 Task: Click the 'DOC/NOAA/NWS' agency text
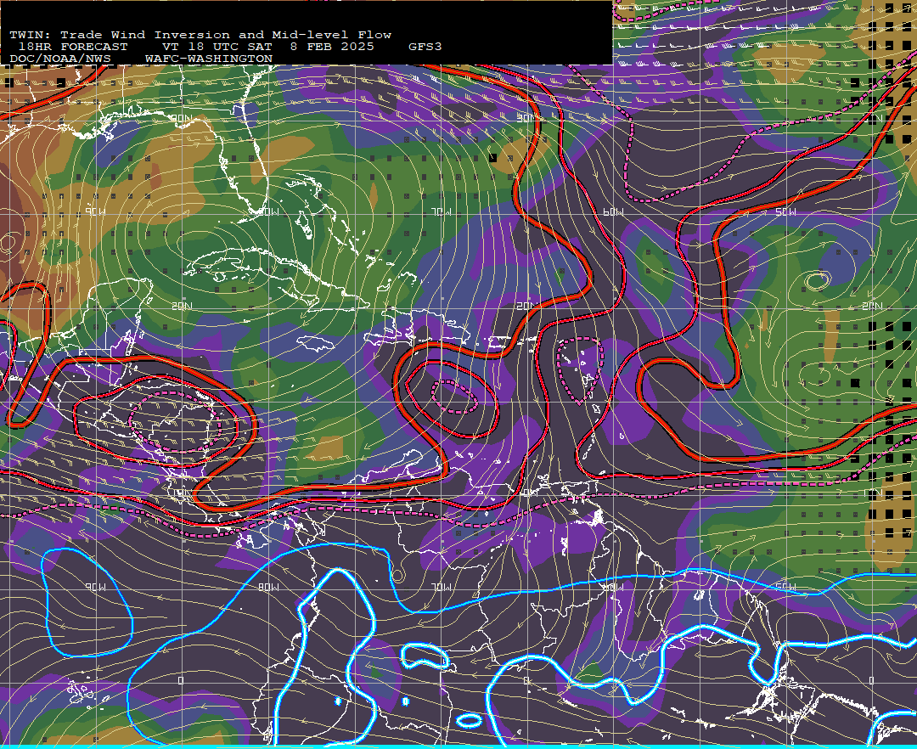pyautogui.click(x=60, y=59)
